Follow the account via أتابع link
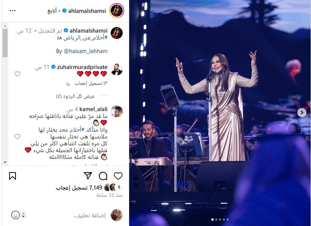 pyautogui.click(x=52, y=11)
